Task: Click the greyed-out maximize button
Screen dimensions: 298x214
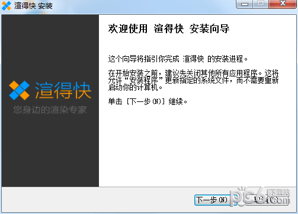Action: click(261, 4)
